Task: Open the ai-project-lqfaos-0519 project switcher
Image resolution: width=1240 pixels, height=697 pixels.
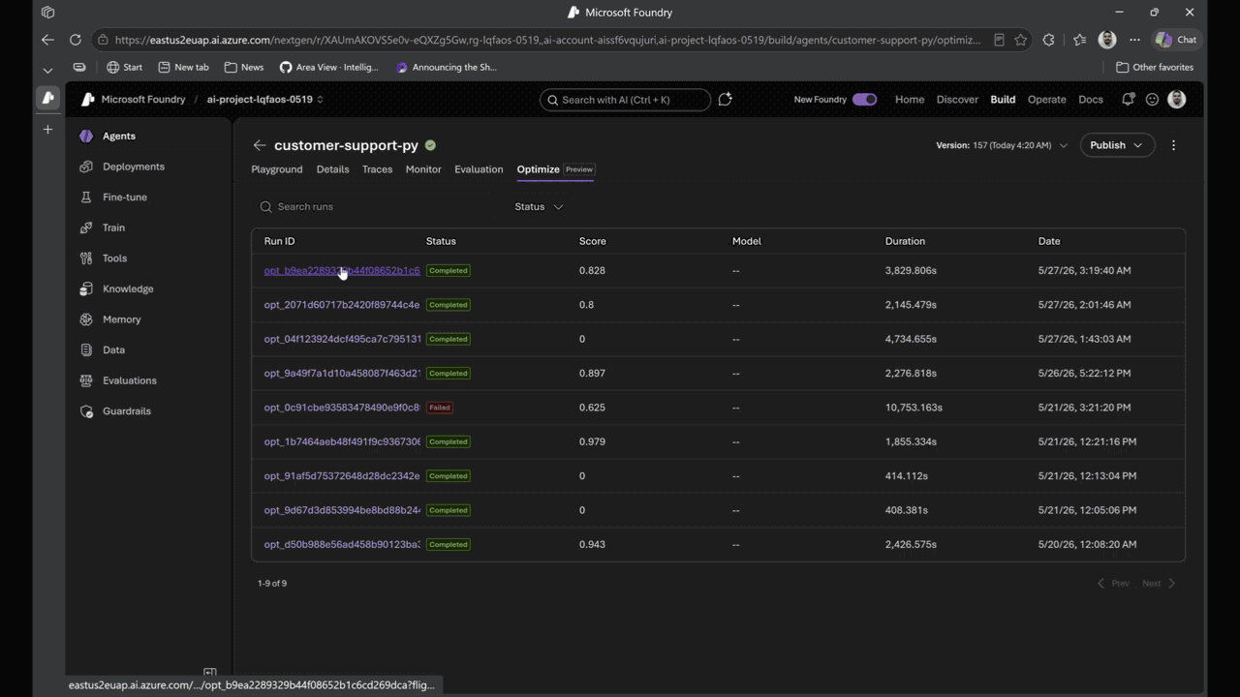Action: (x=264, y=100)
